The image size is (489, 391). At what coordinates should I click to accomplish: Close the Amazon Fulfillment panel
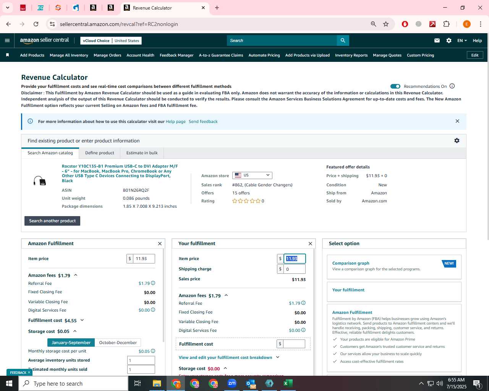(160, 244)
